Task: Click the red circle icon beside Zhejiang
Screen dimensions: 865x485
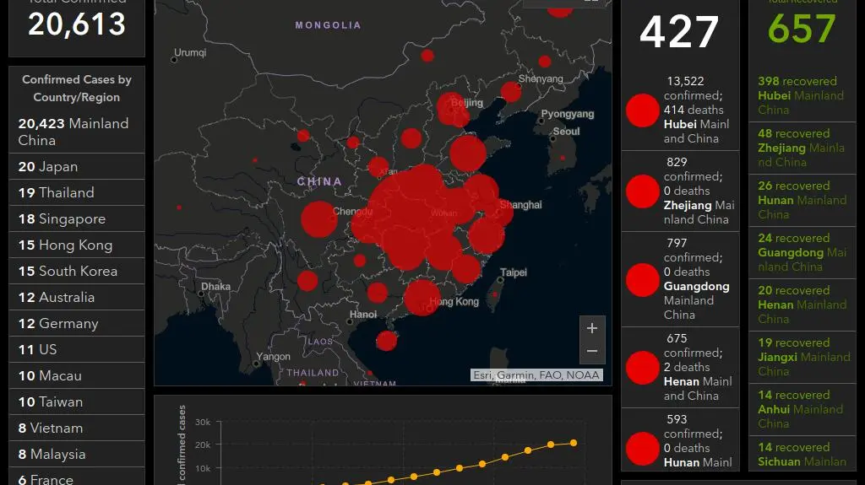Action: click(x=642, y=191)
